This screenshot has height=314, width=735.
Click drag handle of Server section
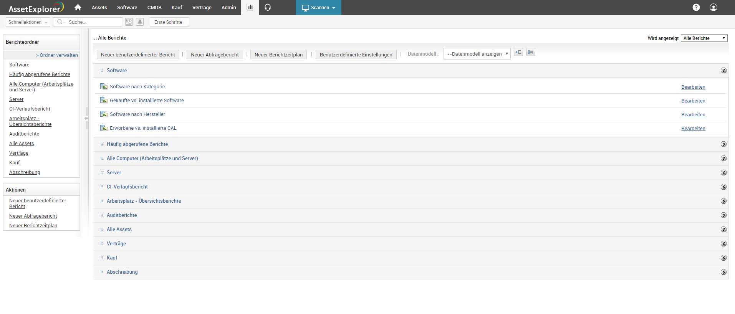point(102,172)
